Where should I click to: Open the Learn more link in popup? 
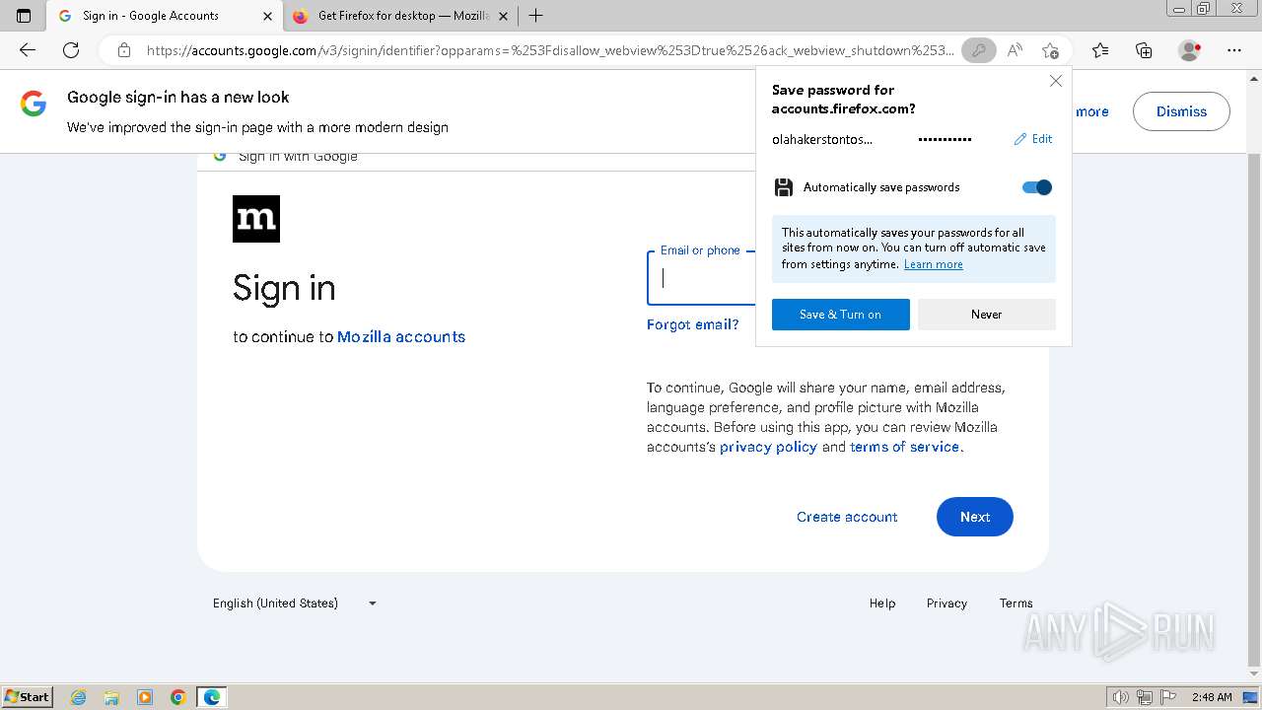coord(934,264)
